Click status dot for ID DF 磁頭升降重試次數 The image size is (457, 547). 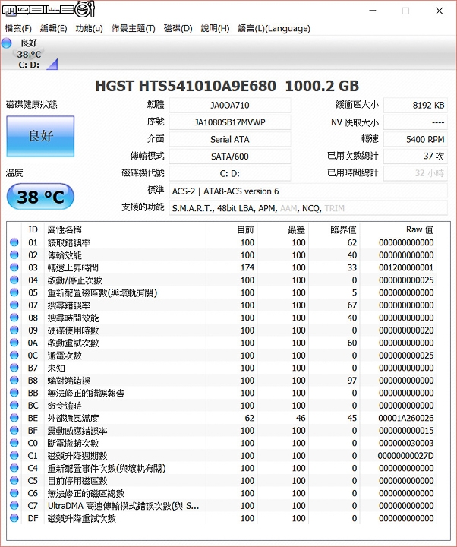(14, 518)
